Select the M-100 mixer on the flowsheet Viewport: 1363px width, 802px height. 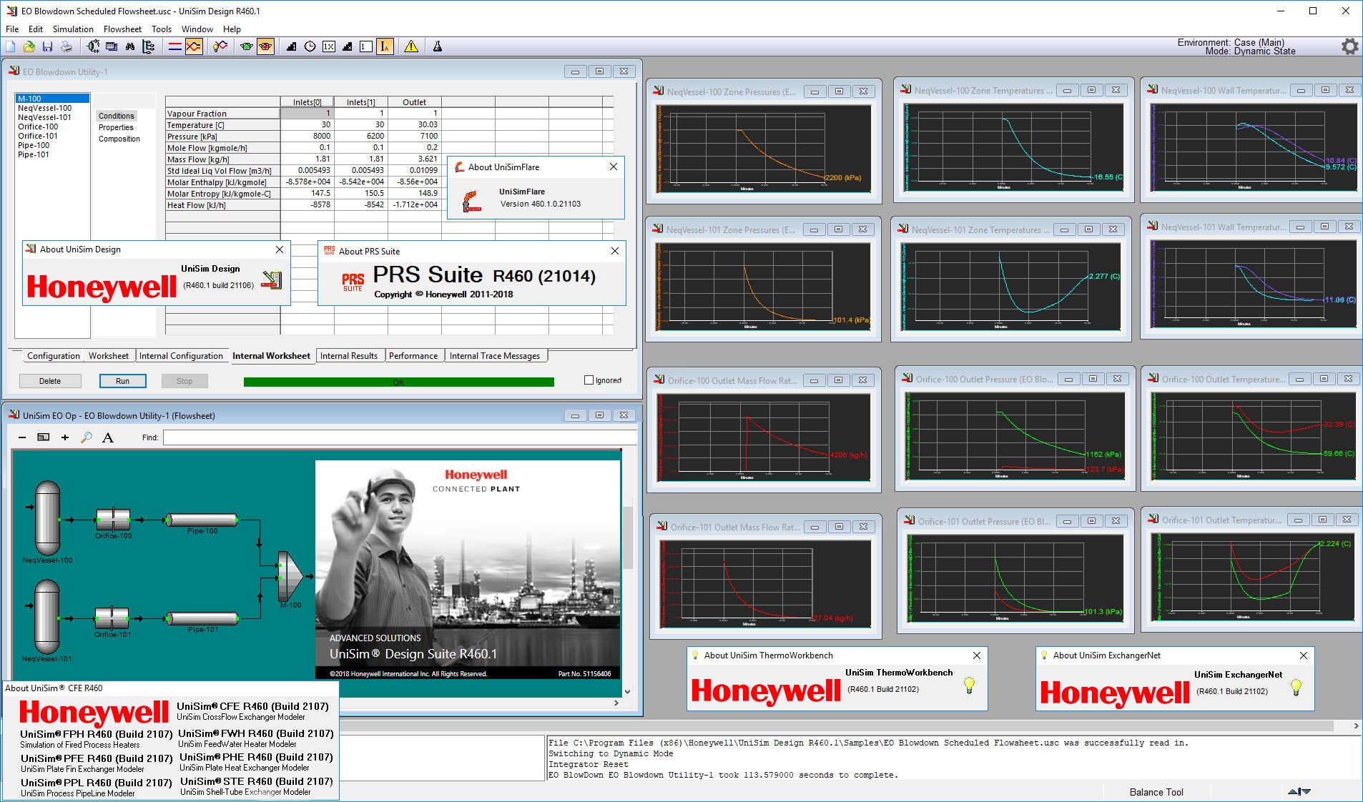(290, 575)
